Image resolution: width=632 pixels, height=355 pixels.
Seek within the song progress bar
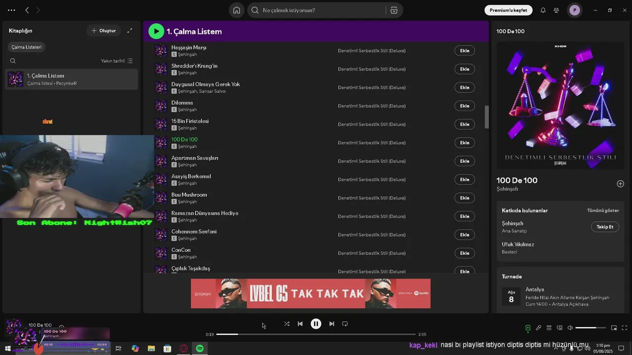pos(316,334)
